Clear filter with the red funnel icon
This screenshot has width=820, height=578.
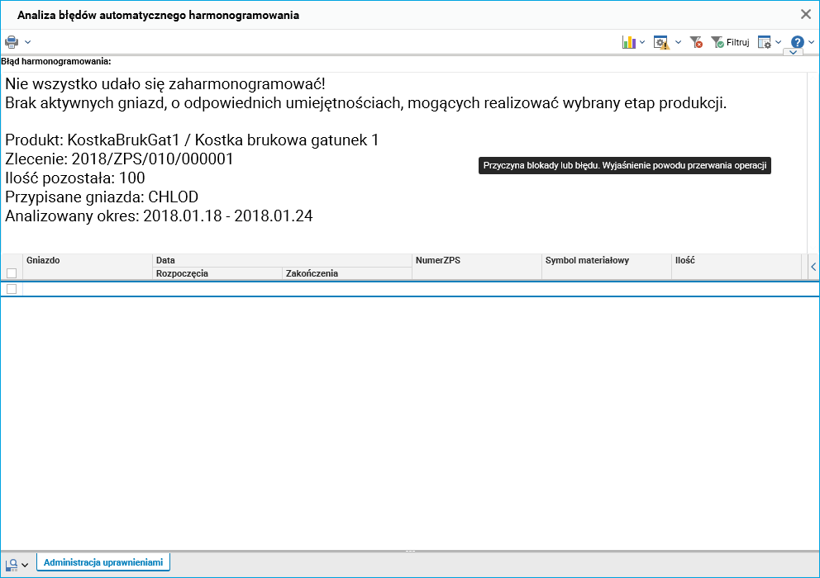pos(696,42)
